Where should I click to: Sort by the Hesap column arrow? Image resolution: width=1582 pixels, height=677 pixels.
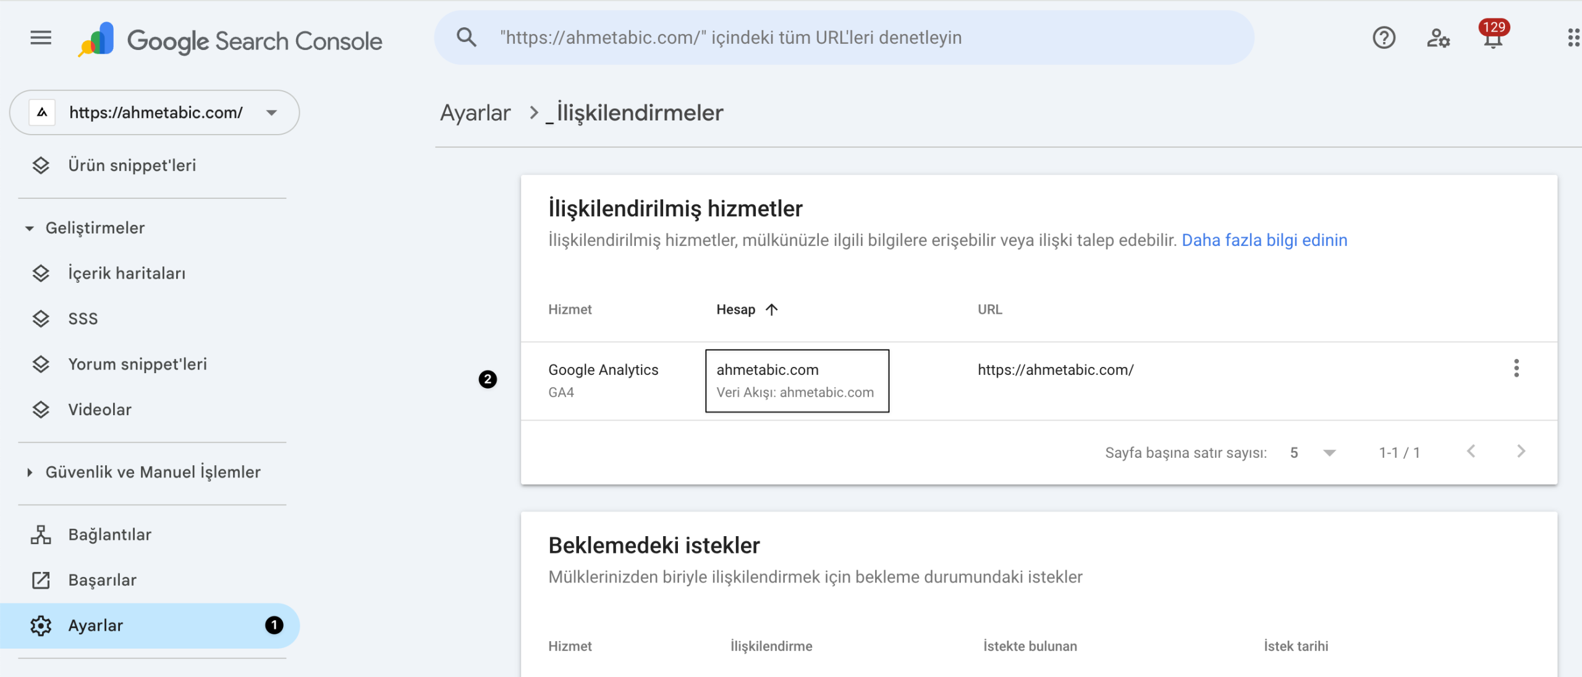[x=771, y=309]
